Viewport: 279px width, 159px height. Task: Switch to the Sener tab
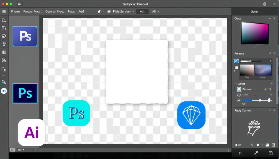pyautogui.click(x=255, y=11)
